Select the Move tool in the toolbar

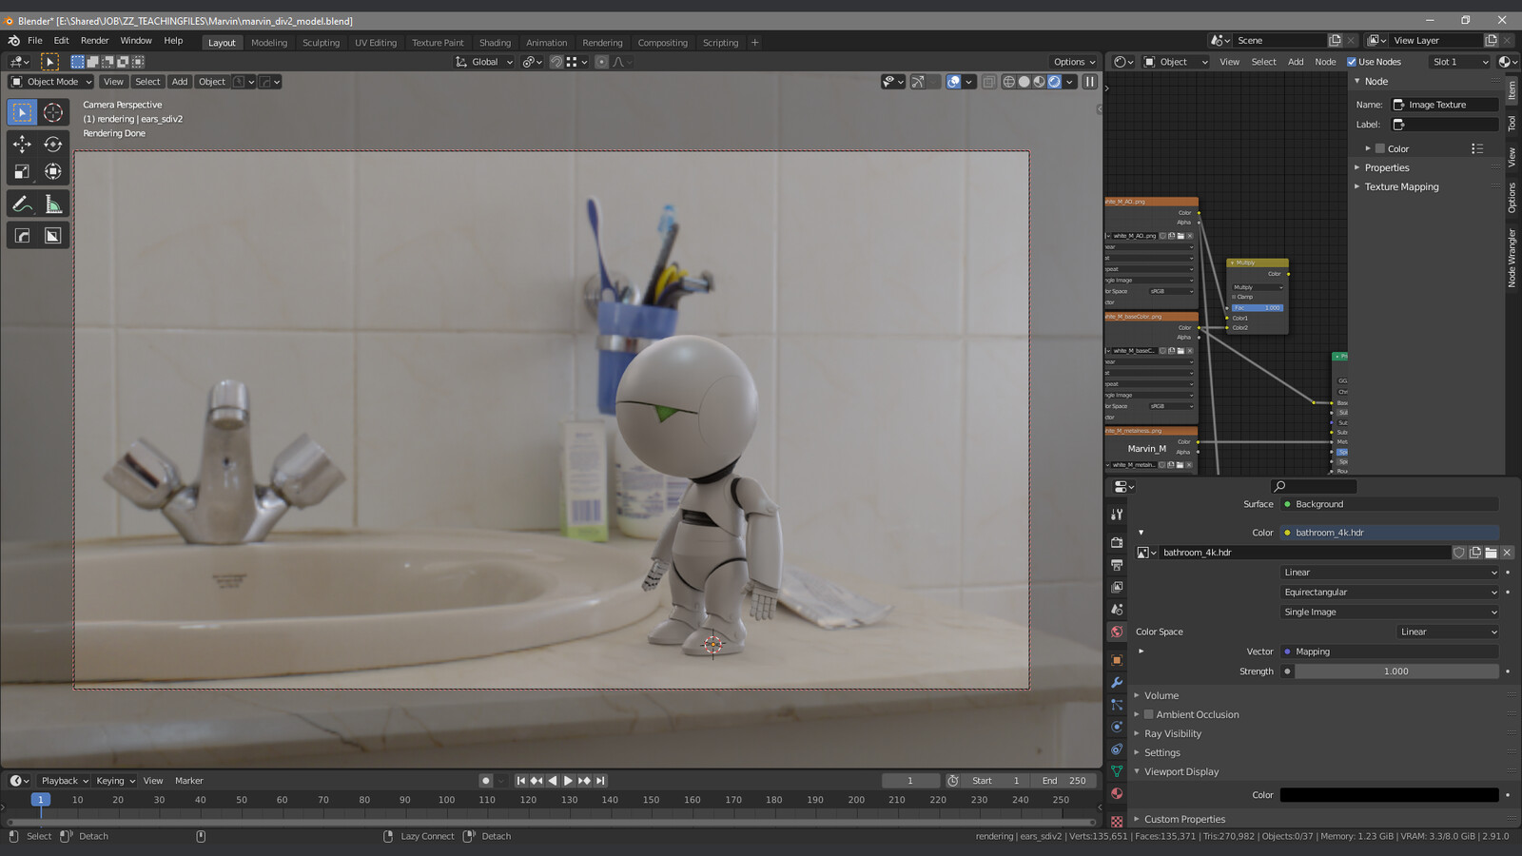(22, 144)
